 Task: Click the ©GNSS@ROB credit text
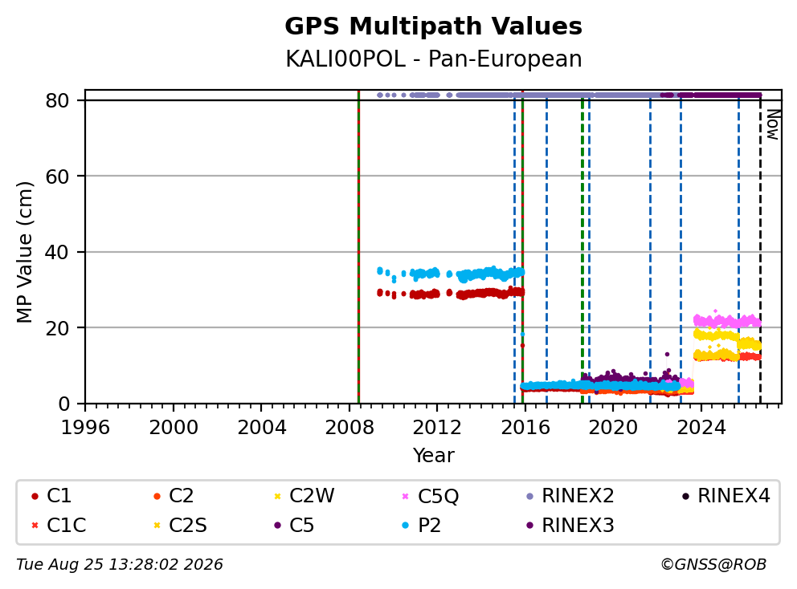point(713,564)
